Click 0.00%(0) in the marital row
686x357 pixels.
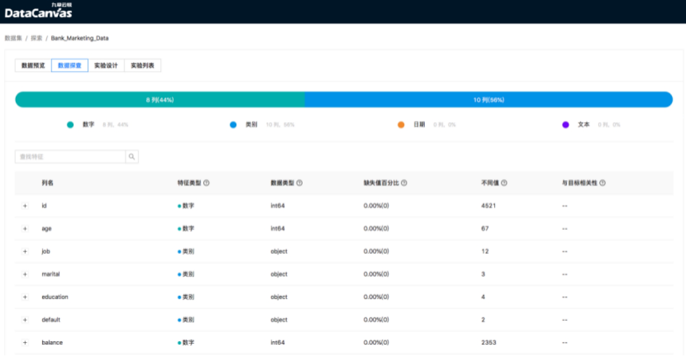[376, 274]
